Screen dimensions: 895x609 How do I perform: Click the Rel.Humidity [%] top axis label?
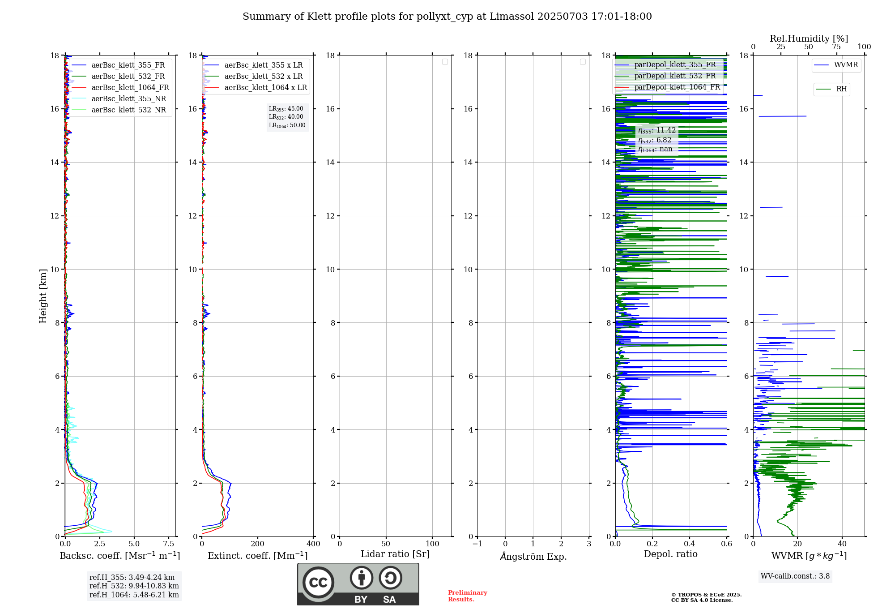coord(809,39)
